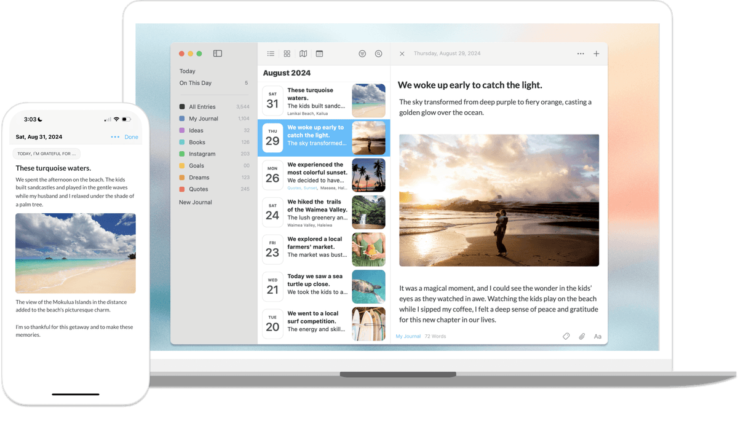Image resolution: width=738 pixels, height=424 pixels.
Task: Click the entry title We woke up early
Action: click(x=470, y=85)
